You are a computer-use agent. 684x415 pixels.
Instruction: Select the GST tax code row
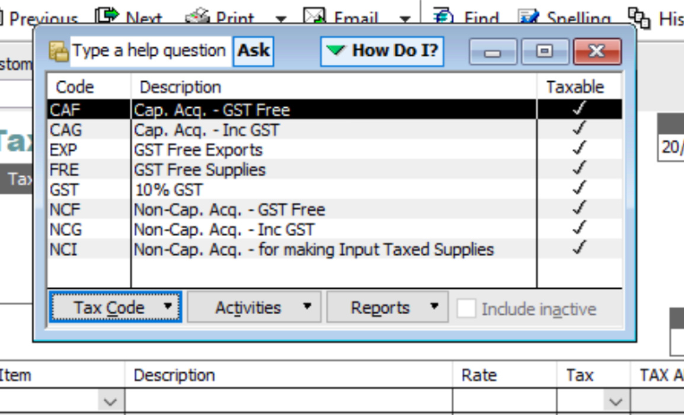[x=334, y=189]
